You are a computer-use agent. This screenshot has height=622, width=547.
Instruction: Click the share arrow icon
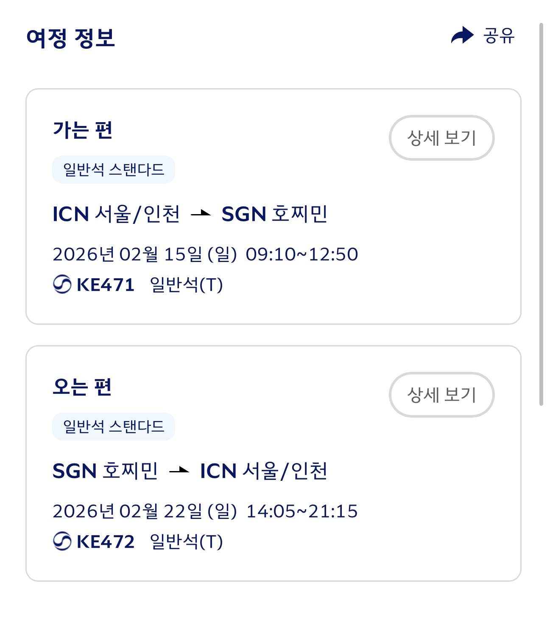click(x=462, y=36)
